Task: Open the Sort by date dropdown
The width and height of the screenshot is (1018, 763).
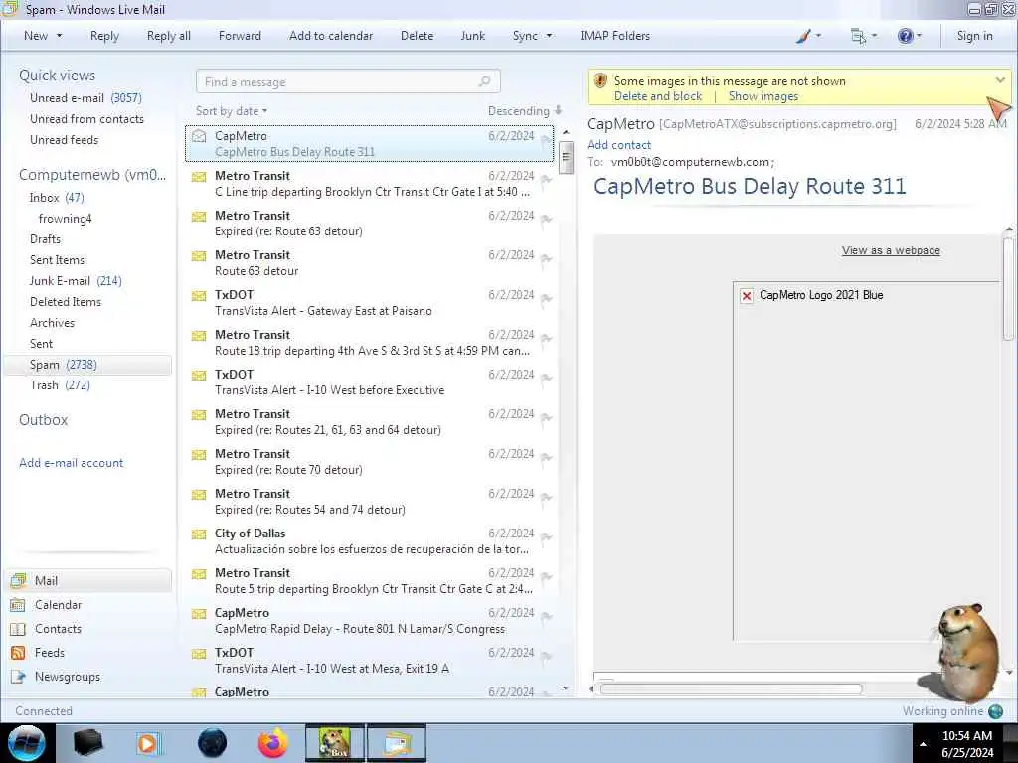Action: pos(231,111)
